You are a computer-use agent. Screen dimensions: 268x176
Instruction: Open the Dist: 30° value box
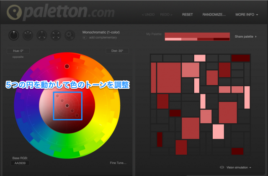point(117,51)
